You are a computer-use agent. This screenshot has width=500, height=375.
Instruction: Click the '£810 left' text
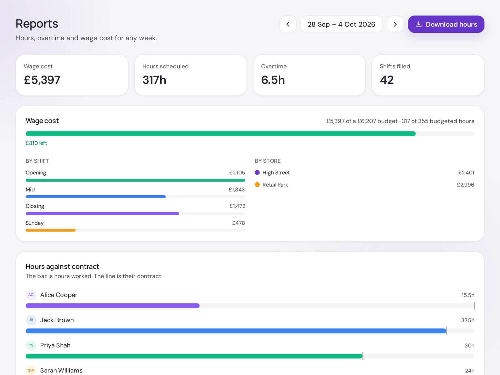[36, 143]
